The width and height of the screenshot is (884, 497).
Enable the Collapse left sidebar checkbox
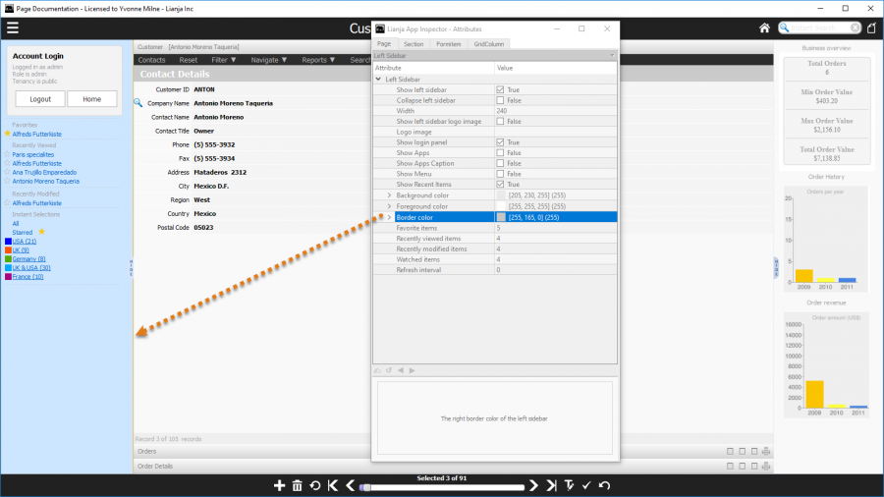coord(501,100)
